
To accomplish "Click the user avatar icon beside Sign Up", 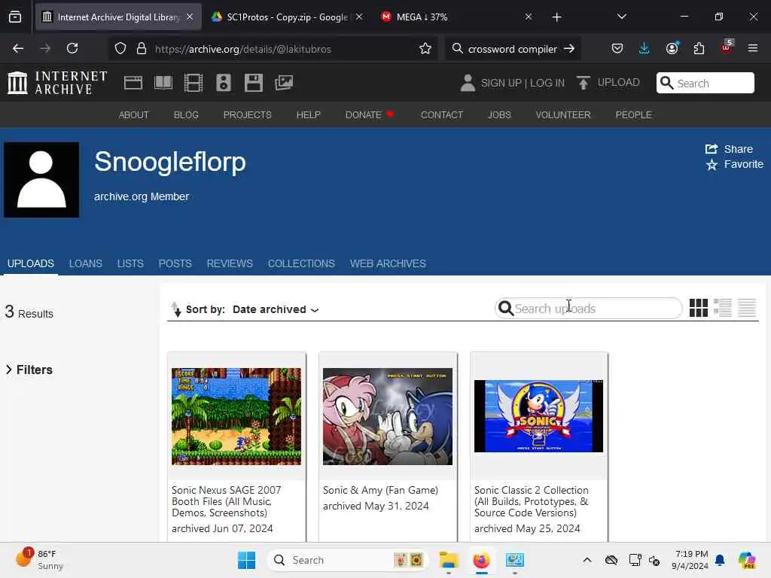I will click(468, 83).
